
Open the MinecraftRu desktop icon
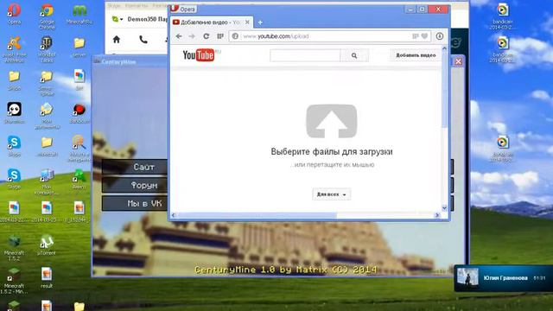(79, 14)
